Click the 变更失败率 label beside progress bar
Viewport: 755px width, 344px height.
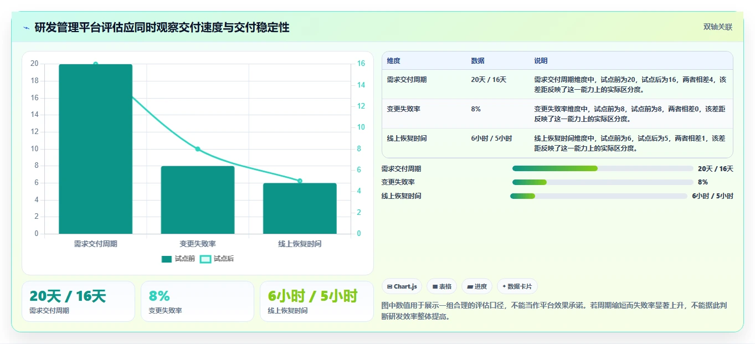pyautogui.click(x=398, y=182)
